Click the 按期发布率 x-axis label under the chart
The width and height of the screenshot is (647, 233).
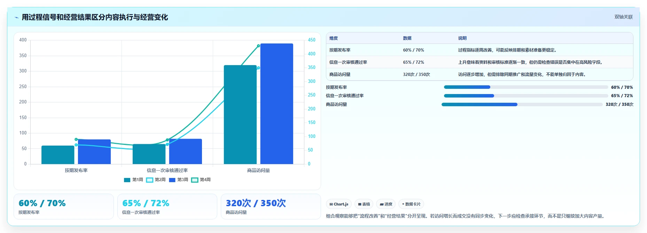pos(76,170)
